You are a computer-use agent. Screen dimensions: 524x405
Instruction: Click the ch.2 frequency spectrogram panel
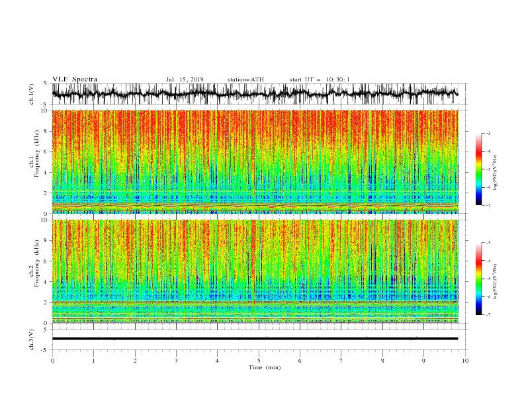tap(255, 271)
